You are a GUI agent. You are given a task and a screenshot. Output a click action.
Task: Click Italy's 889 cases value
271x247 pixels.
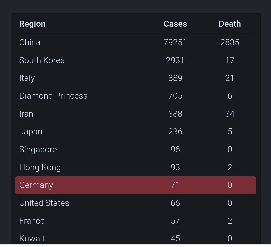pos(175,78)
